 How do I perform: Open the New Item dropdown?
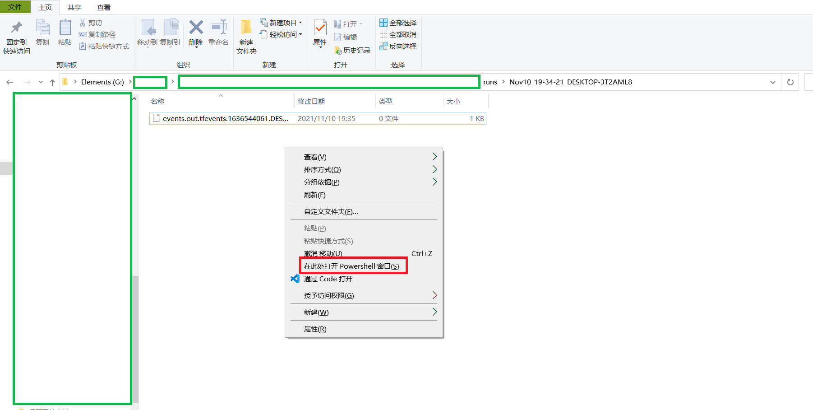(x=281, y=23)
